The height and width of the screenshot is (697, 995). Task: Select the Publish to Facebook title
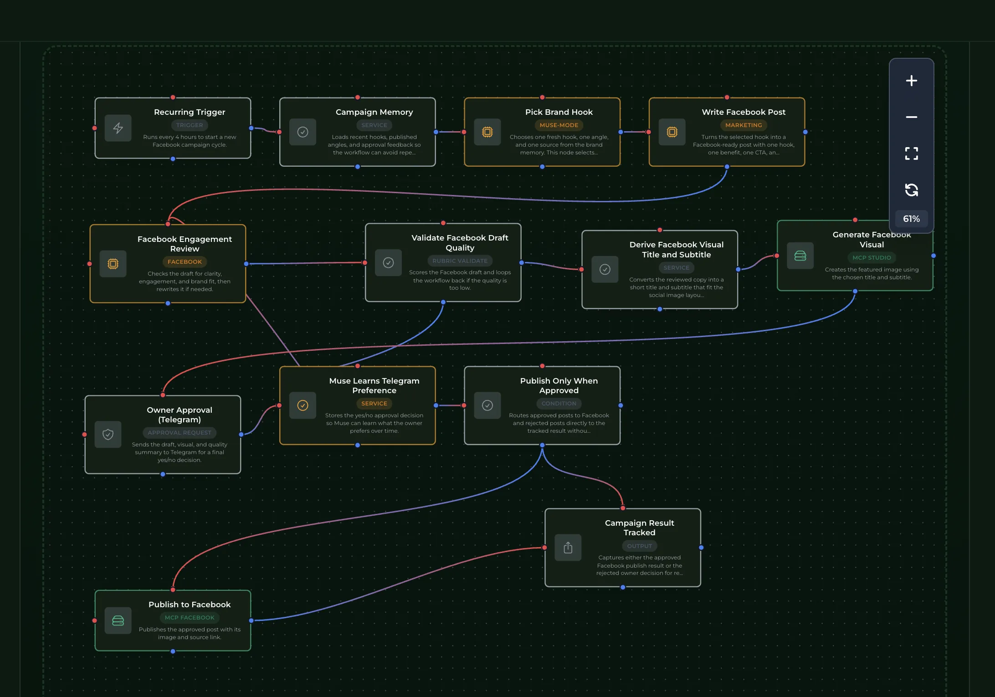(190, 605)
